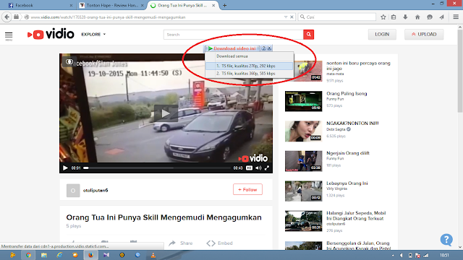
Task: Open Orang Paling Iseng video title
Action: pyautogui.click(x=347, y=93)
